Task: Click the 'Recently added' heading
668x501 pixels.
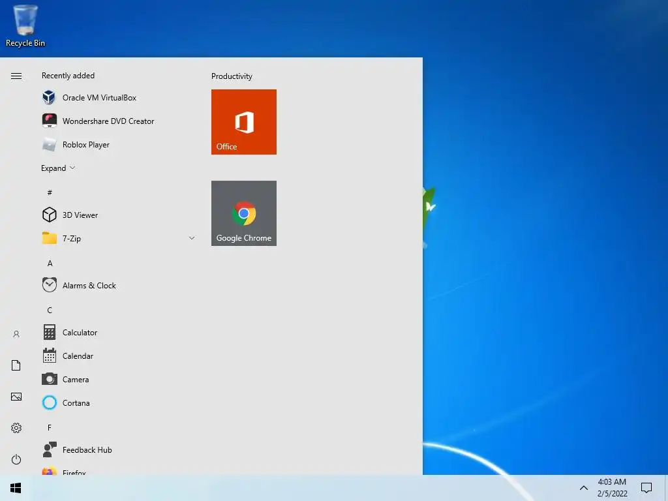Action: coord(68,76)
